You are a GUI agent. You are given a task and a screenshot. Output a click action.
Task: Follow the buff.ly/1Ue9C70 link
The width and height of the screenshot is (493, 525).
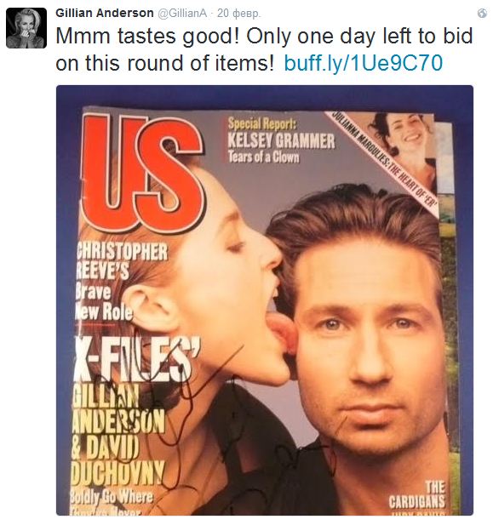pos(364,63)
